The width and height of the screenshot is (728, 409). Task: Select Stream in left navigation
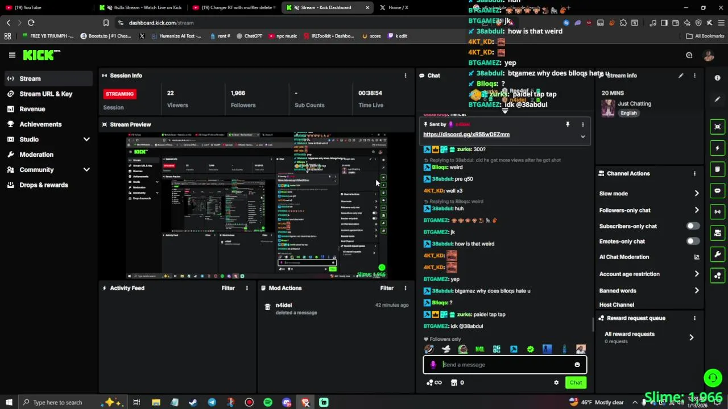tap(48, 79)
